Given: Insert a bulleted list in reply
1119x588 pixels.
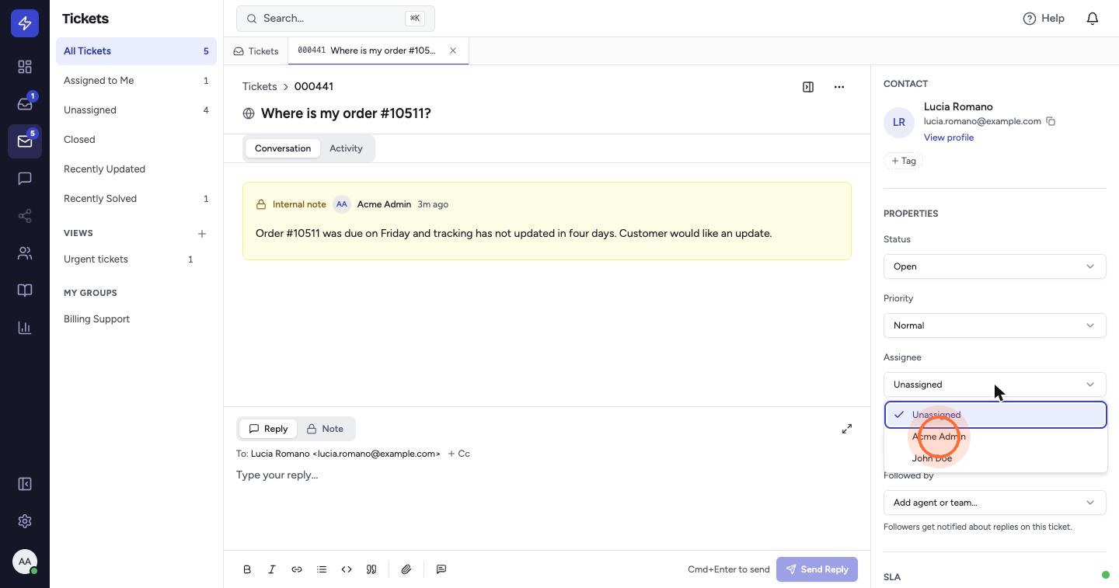Looking at the screenshot, I should 322,569.
